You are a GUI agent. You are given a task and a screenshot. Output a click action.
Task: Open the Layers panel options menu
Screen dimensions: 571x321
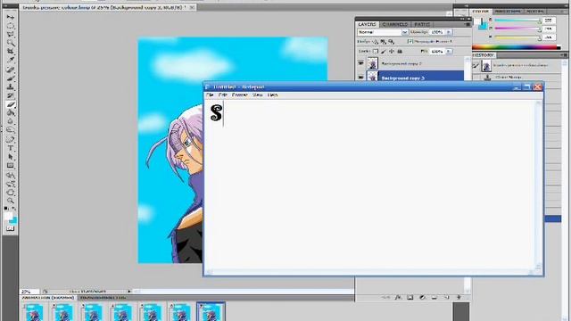point(468,24)
